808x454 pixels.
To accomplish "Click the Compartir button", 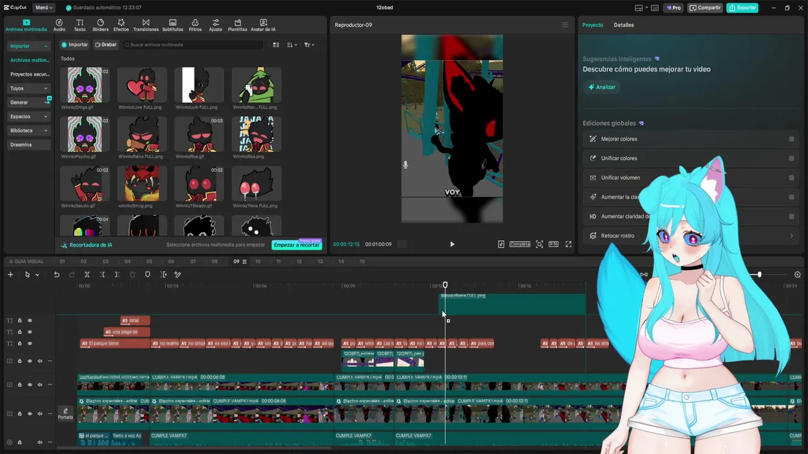I will [705, 8].
